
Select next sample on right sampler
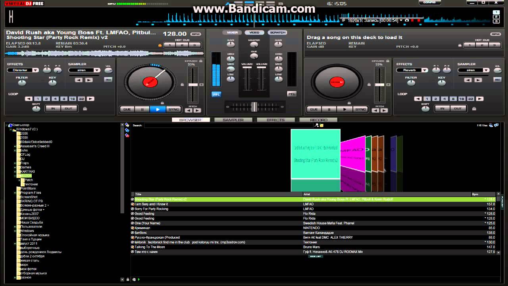pos(478,80)
